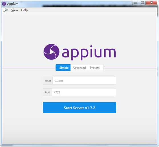Image resolution: width=159 pixels, height=147 pixels.
Task: Switch to the Advanced tab
Action: tap(79, 68)
